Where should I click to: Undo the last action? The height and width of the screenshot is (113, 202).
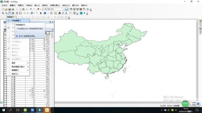coord(31,9)
